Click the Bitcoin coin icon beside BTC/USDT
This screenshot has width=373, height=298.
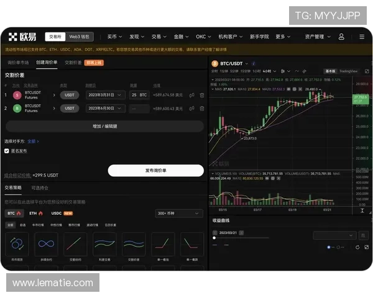215,64
